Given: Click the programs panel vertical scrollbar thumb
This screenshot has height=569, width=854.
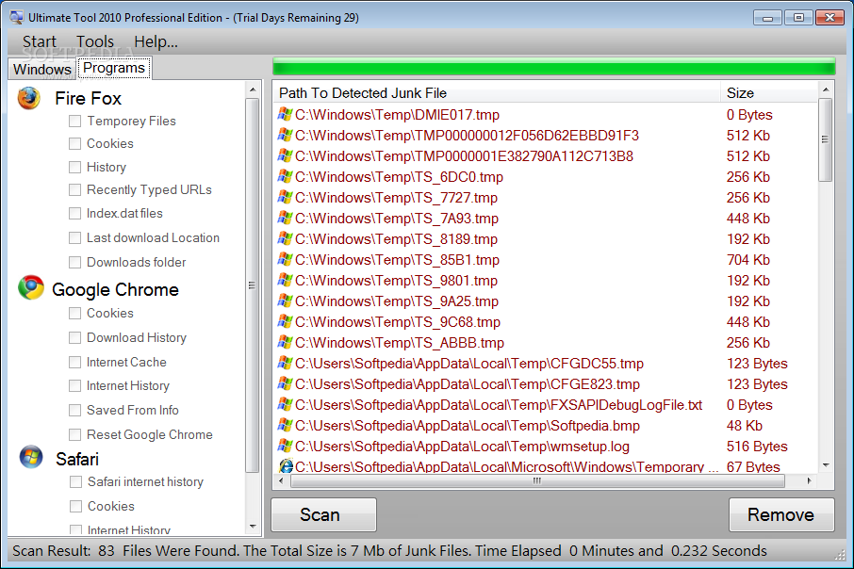Looking at the screenshot, I should click(253, 285).
